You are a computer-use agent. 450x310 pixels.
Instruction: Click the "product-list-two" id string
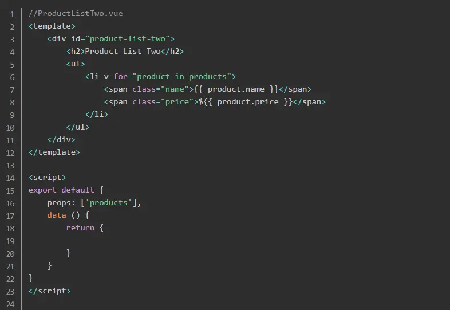(x=128, y=39)
